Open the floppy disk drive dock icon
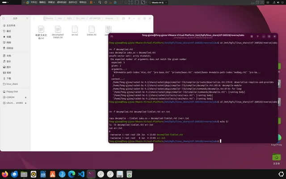Screen dimensions: 286x179 pos(120,174)
